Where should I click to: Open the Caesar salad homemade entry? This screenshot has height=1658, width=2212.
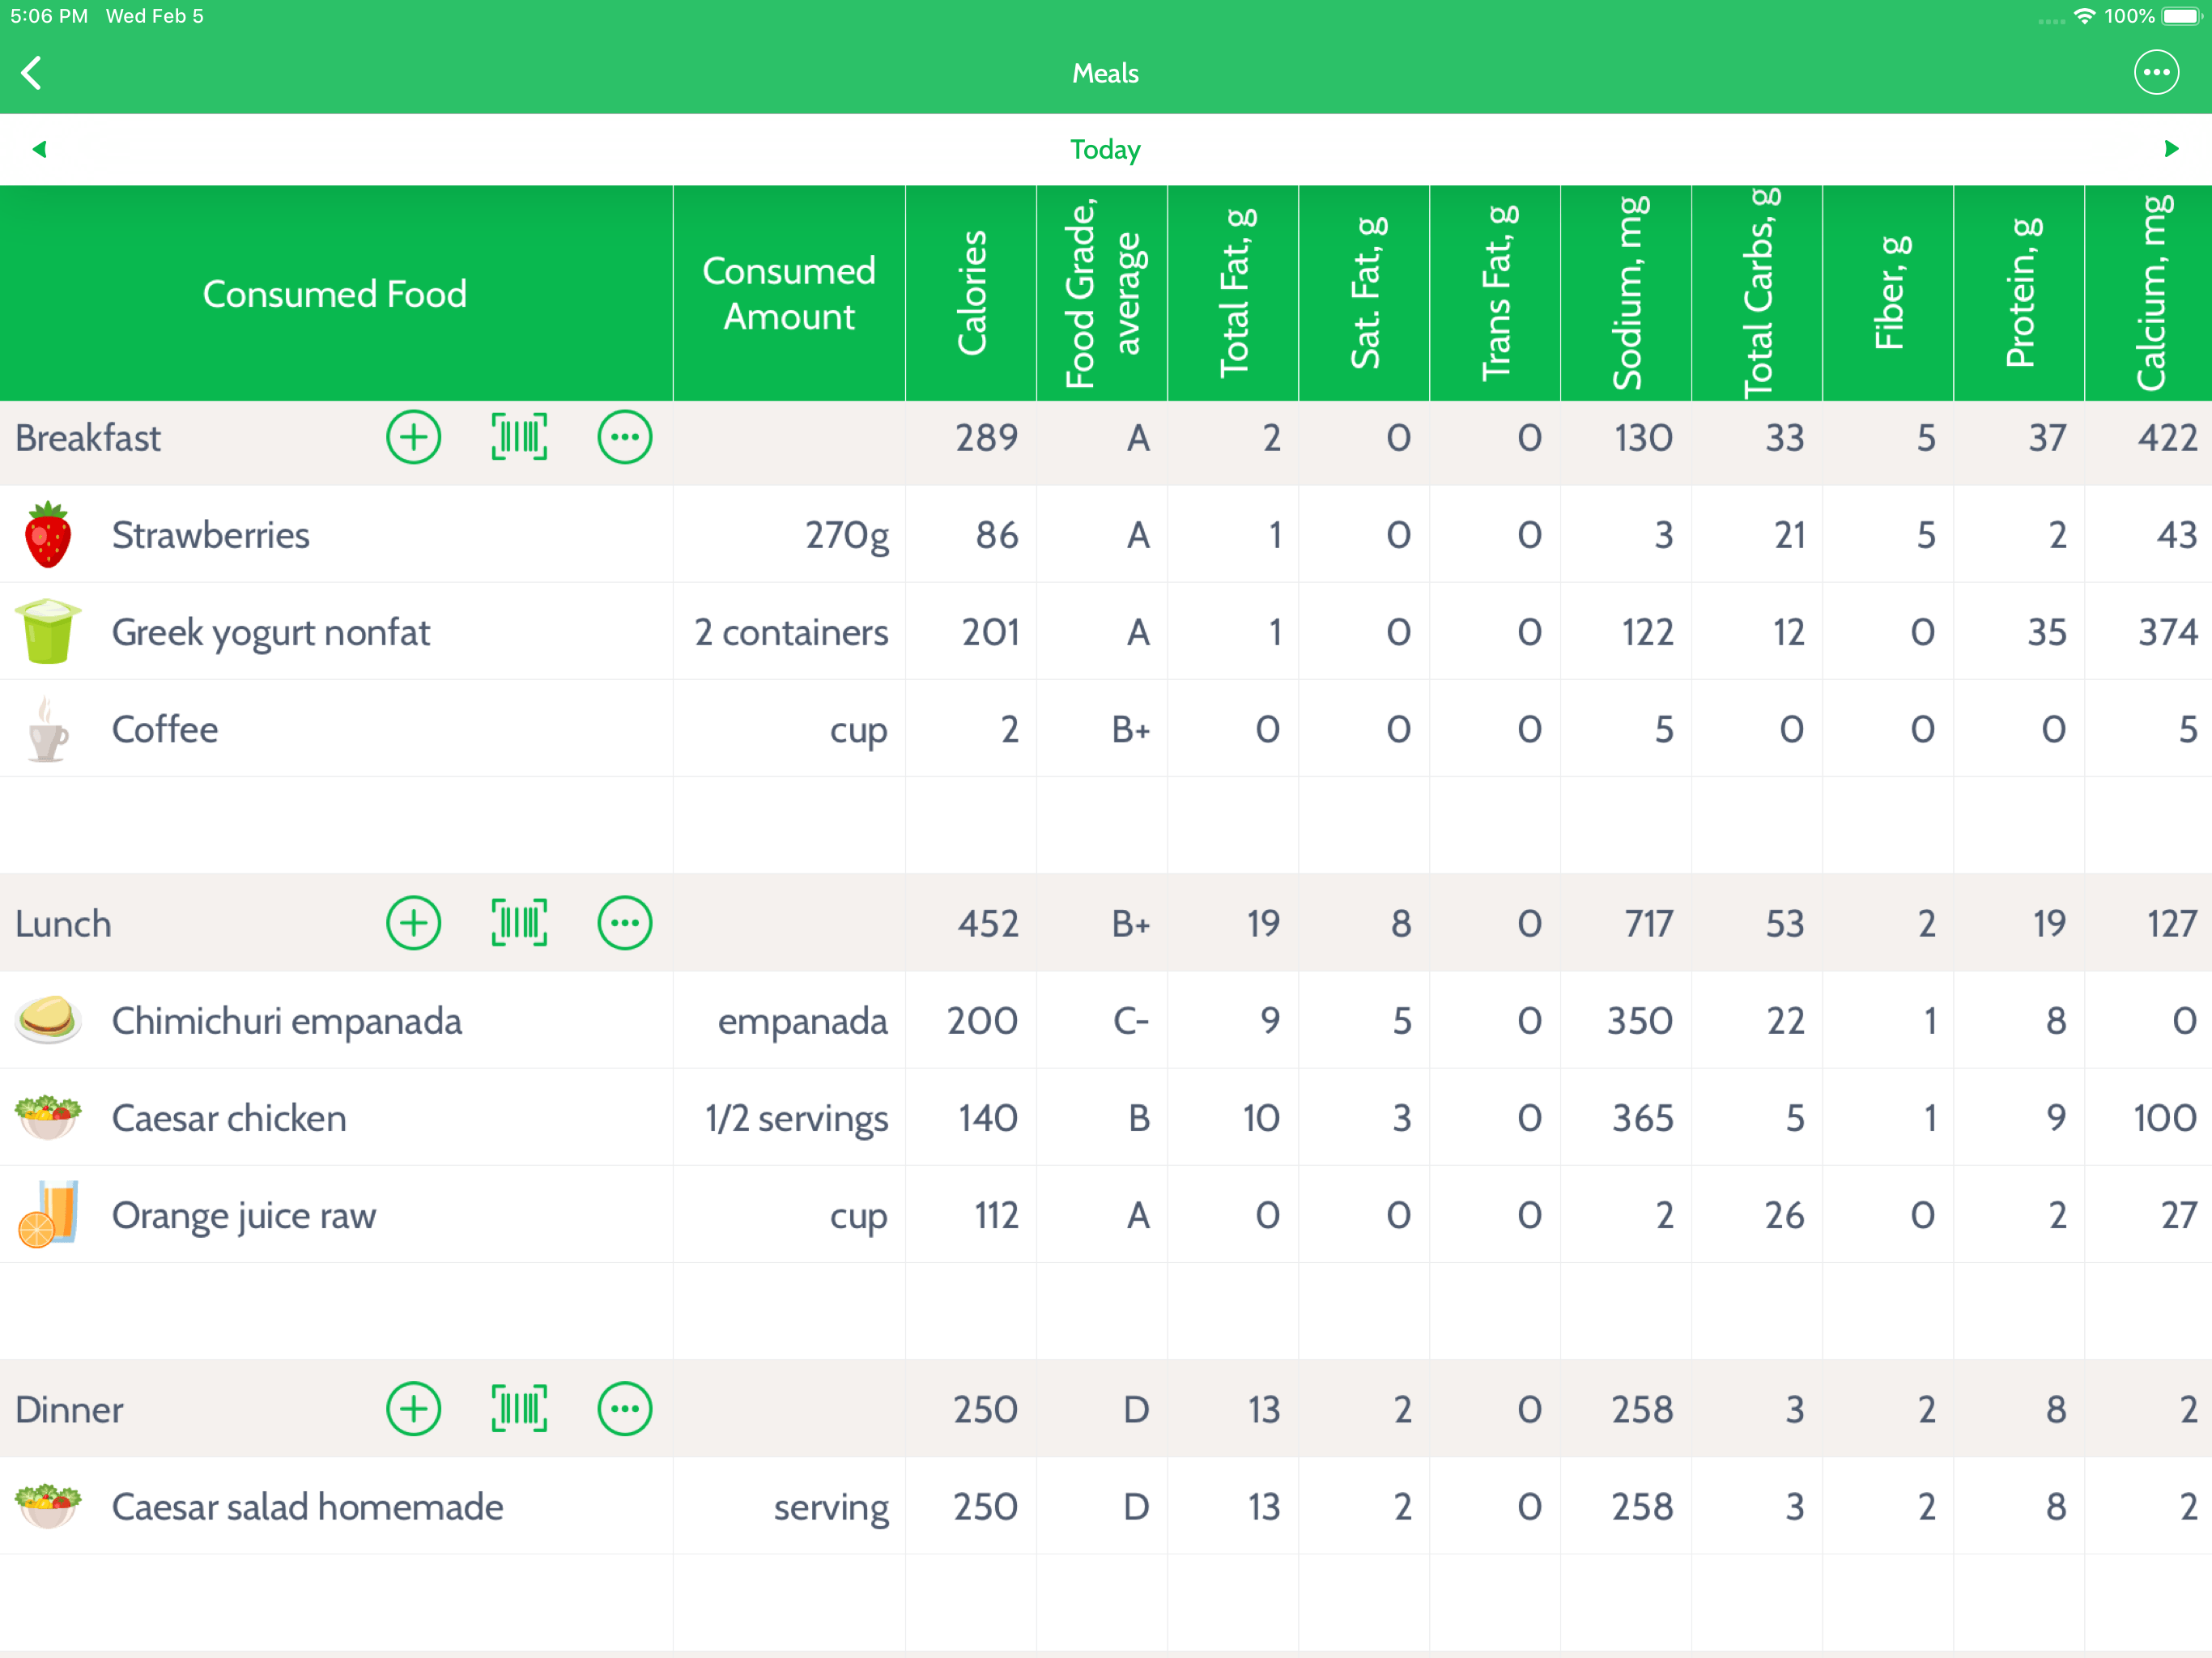pos(307,1507)
